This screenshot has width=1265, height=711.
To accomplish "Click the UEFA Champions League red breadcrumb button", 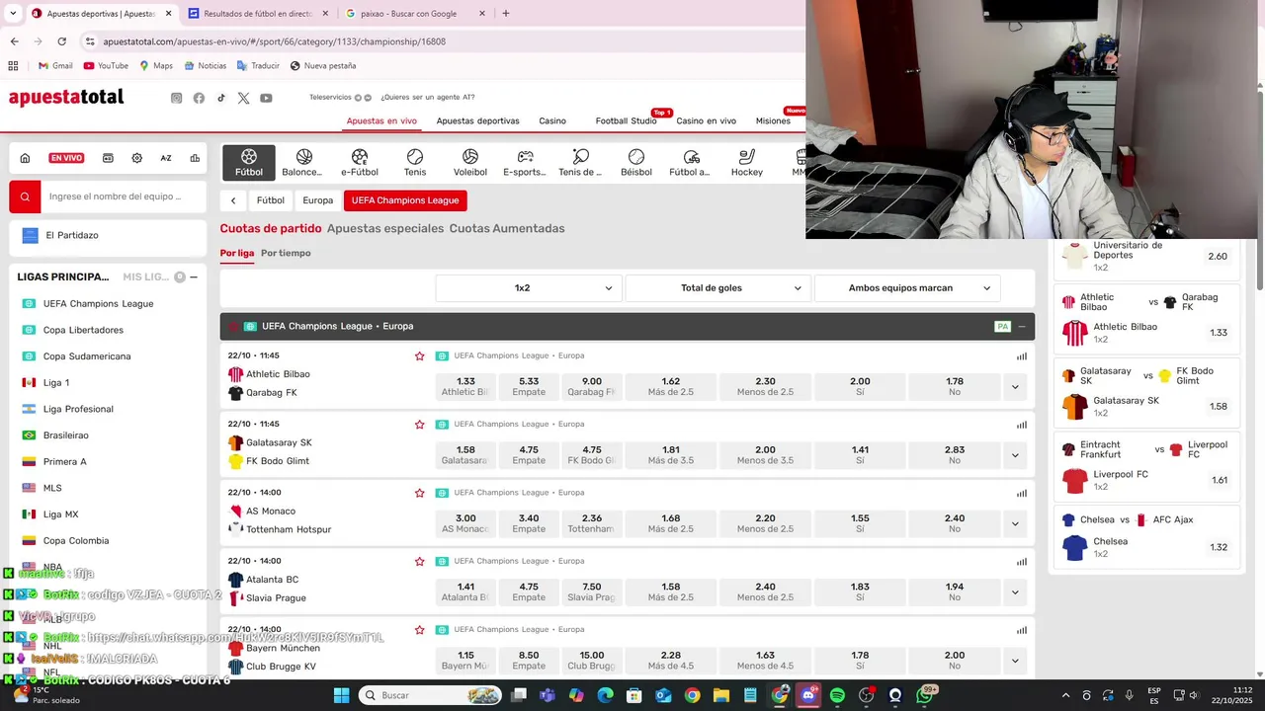I will click(405, 200).
